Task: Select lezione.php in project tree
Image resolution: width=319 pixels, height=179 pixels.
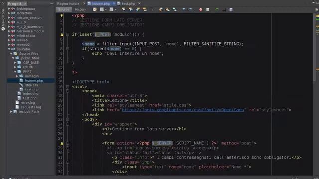Action: (x=34, y=81)
